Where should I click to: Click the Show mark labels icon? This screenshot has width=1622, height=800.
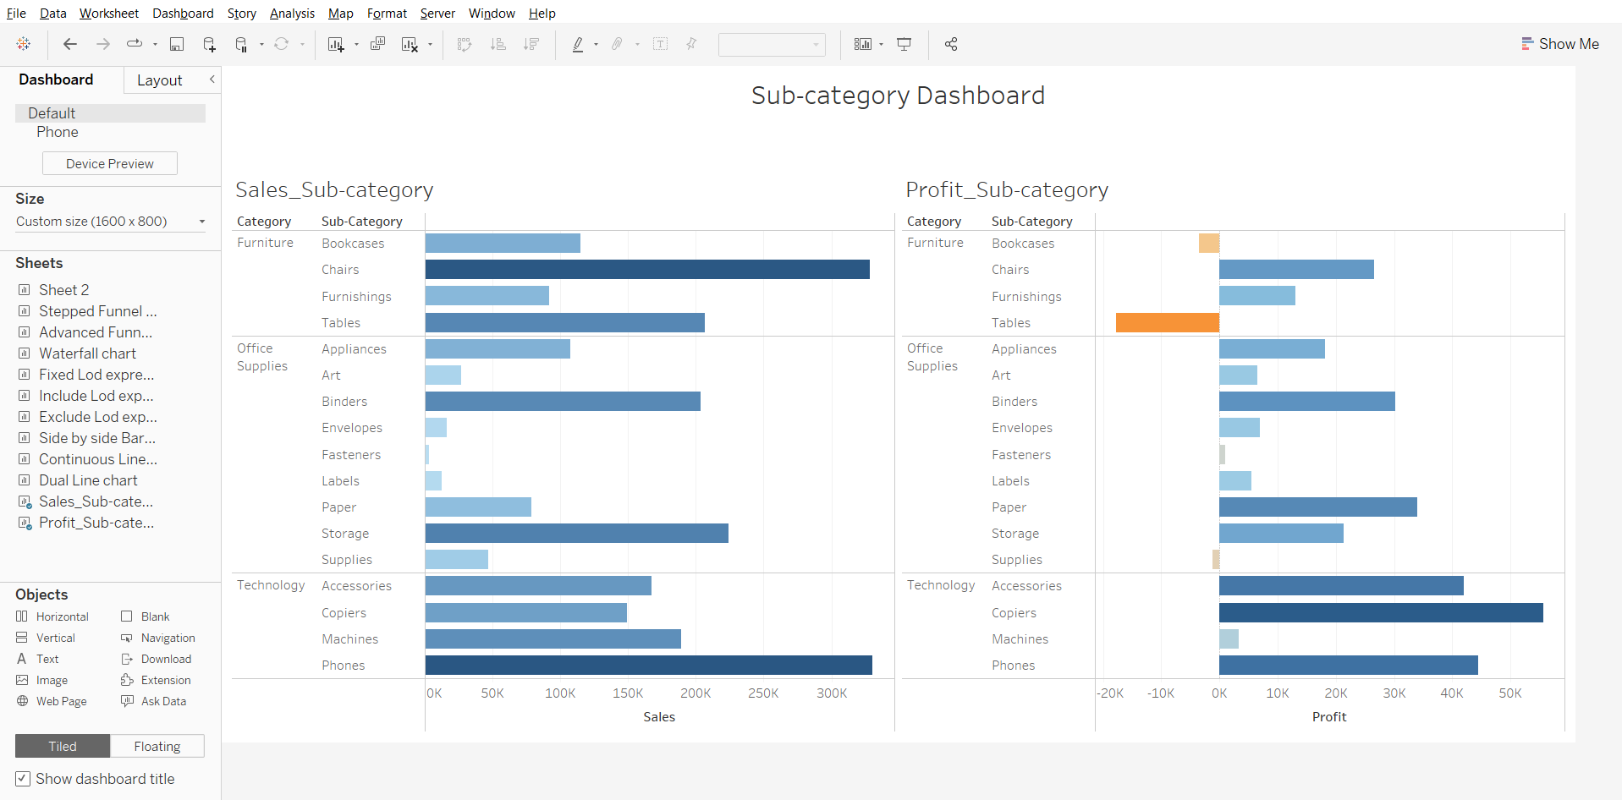tap(661, 44)
